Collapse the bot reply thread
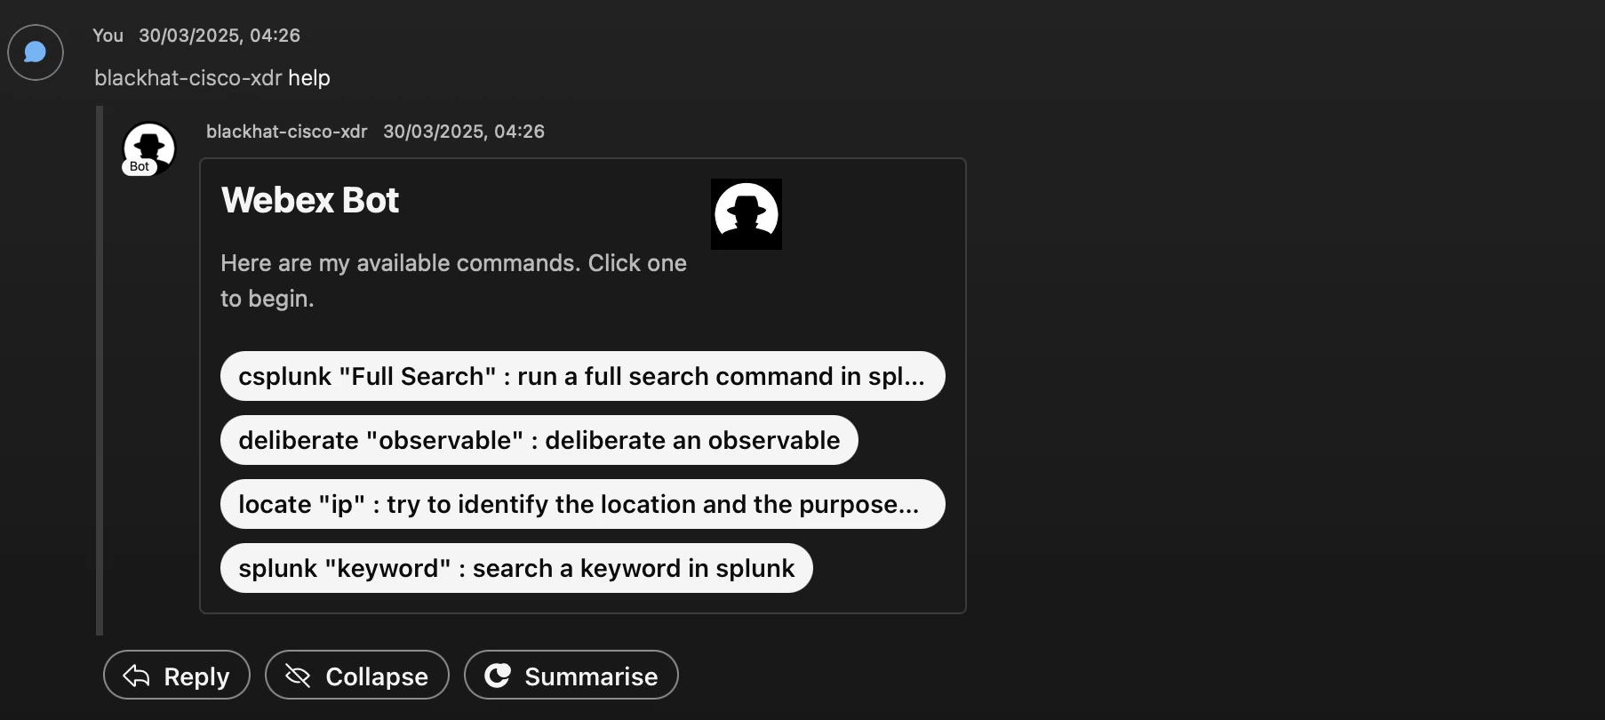 [356, 676]
